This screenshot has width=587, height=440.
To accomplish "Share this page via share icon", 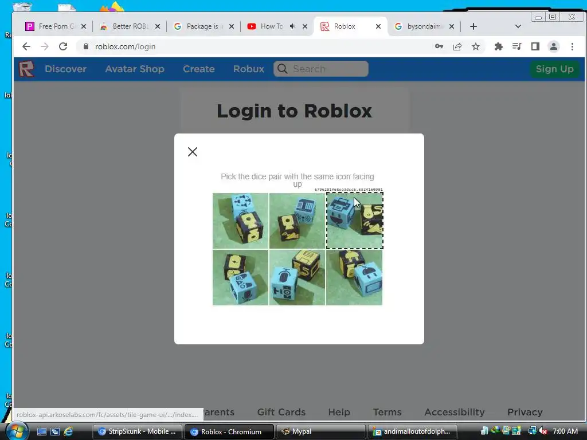I will pyautogui.click(x=457, y=46).
